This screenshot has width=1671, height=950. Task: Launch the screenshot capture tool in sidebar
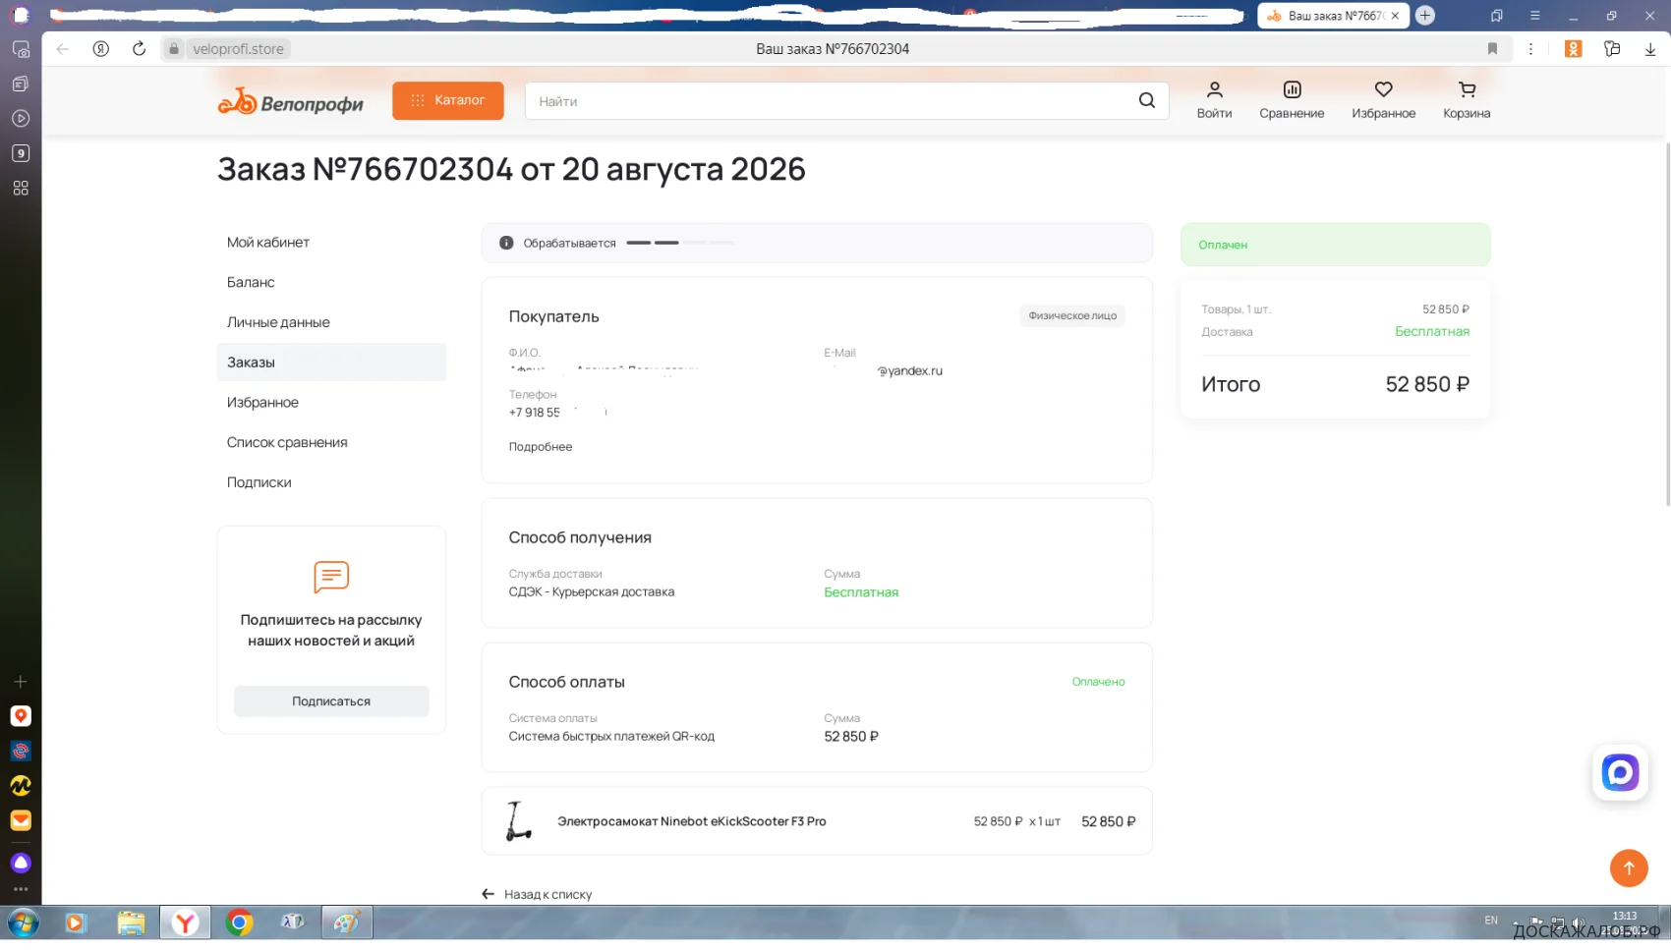(21, 49)
